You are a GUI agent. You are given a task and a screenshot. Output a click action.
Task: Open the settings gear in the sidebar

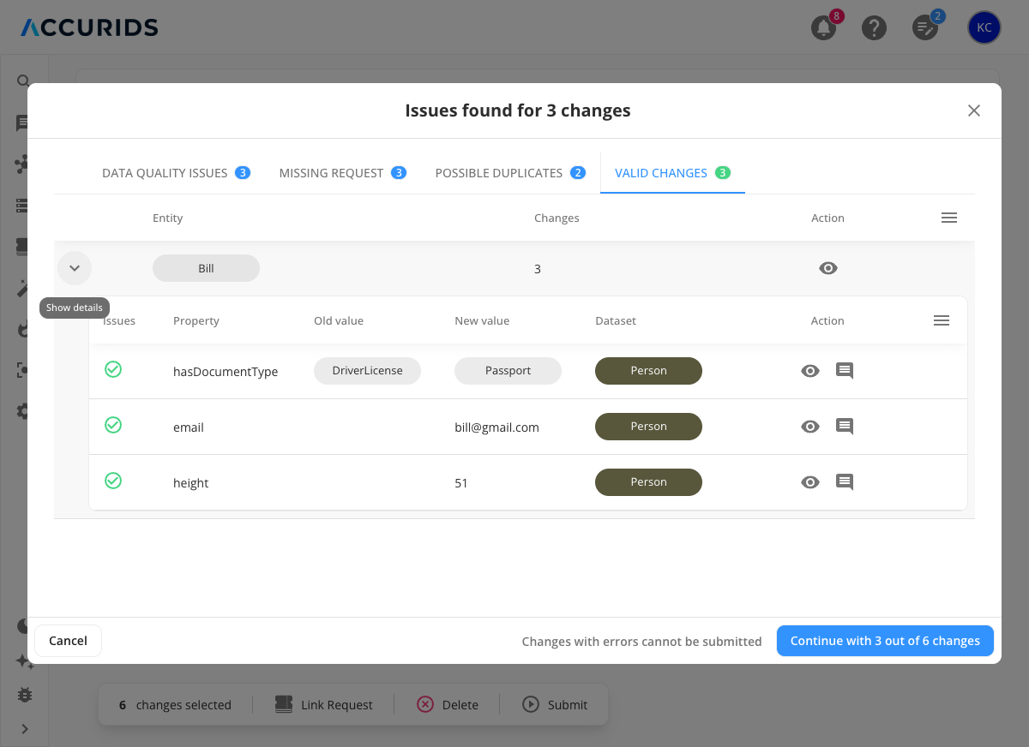[22, 411]
